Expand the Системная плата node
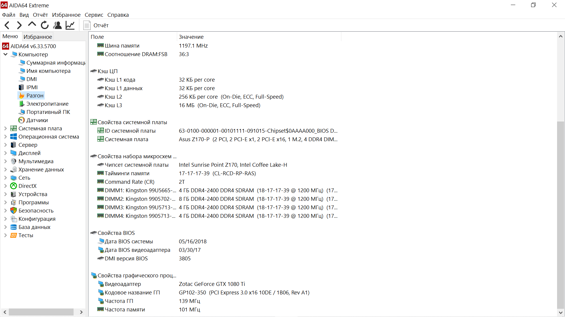Viewport: 565px width, 317px height. [x=5, y=129]
